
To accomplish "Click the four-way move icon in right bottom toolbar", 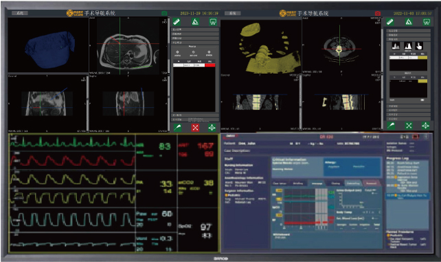I will coord(425,126).
